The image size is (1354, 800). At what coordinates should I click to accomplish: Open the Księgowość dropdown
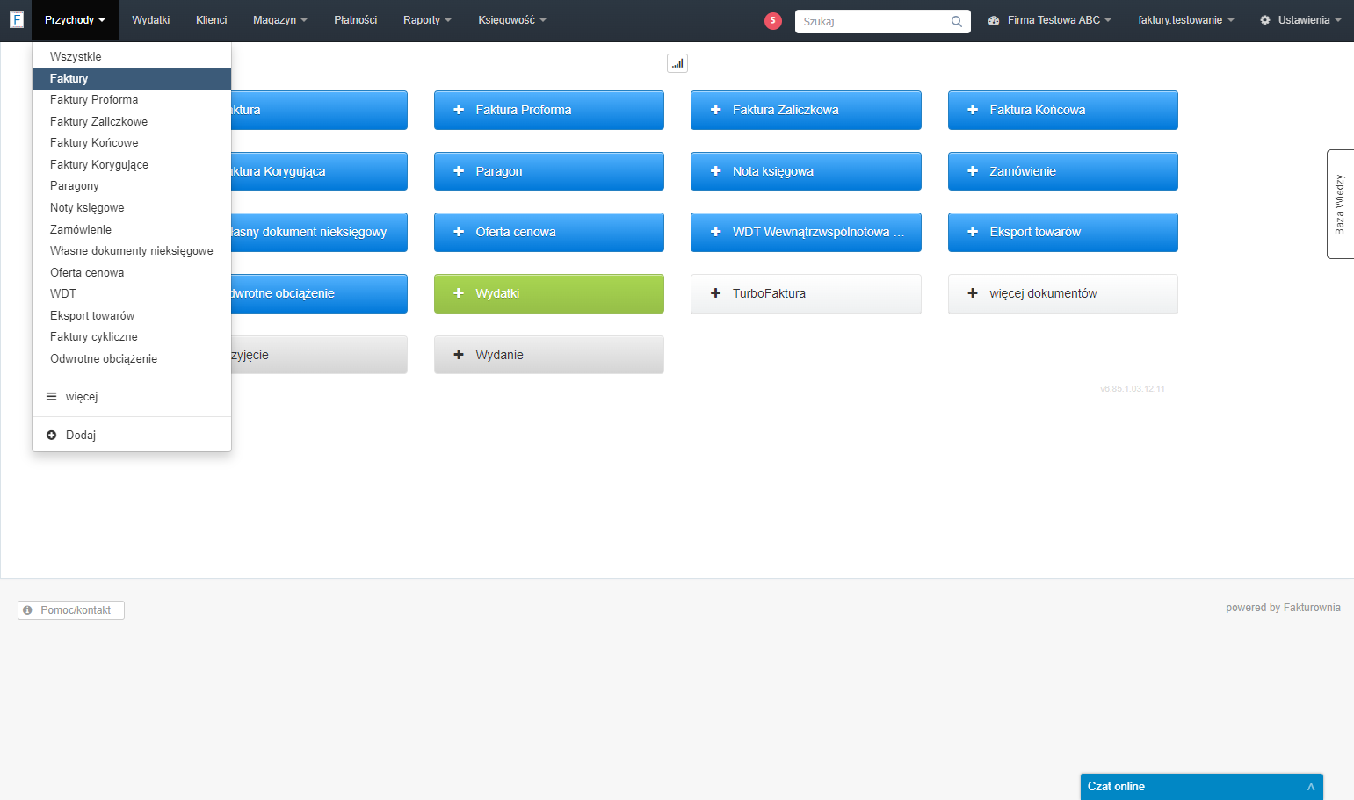(x=512, y=20)
